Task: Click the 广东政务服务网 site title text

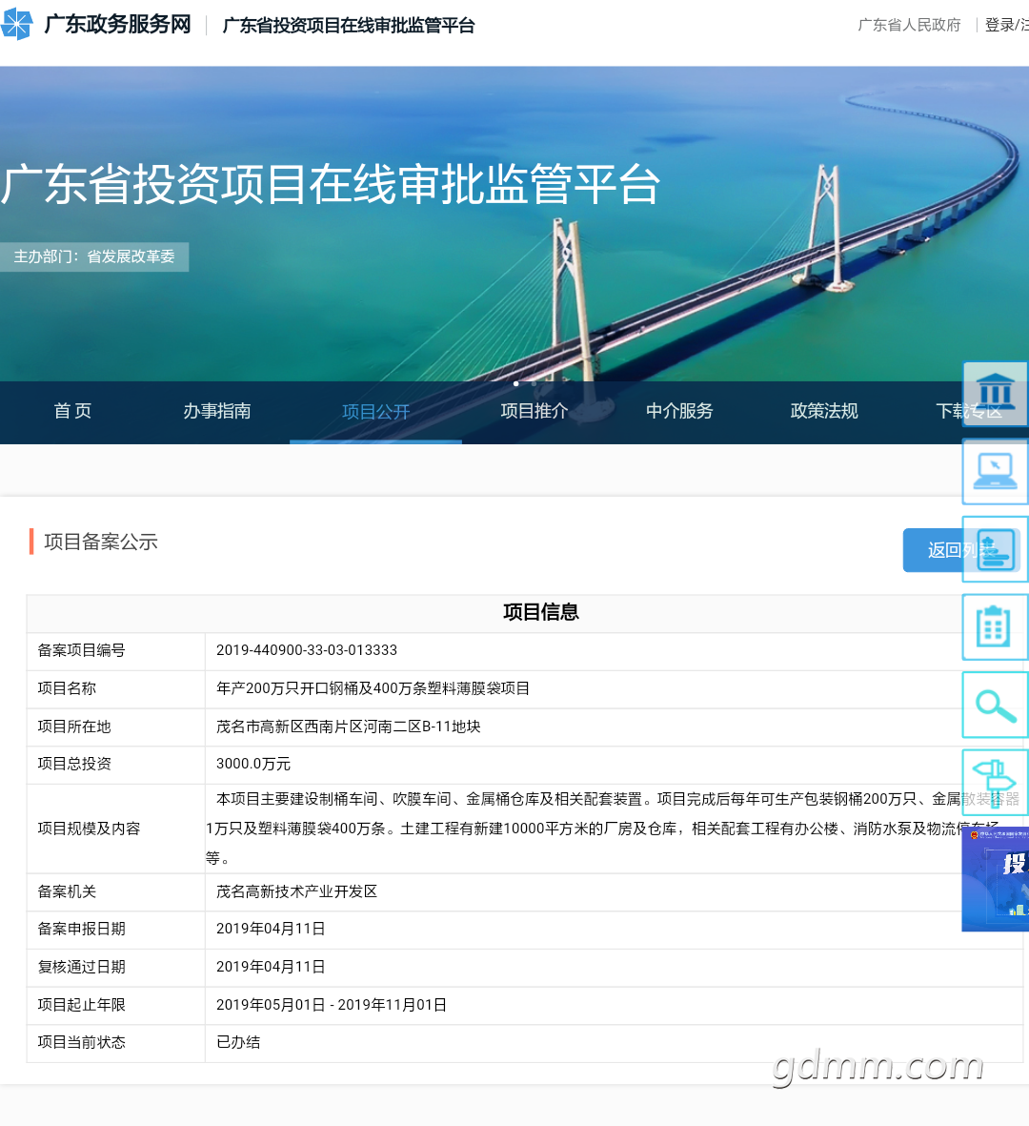Action: pos(118,25)
